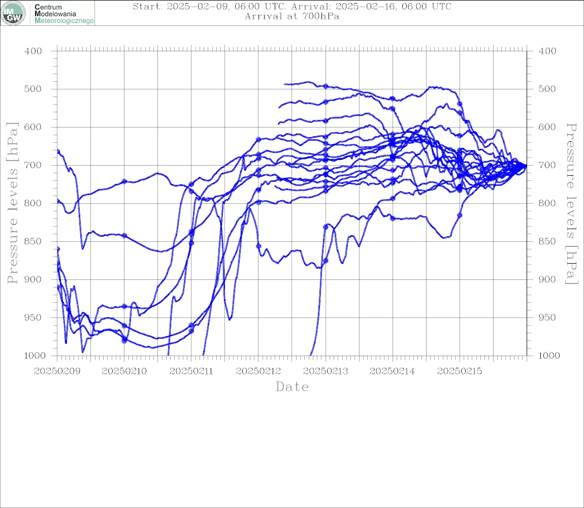
Task: Click the left axis 600 label
Action: (x=33, y=127)
